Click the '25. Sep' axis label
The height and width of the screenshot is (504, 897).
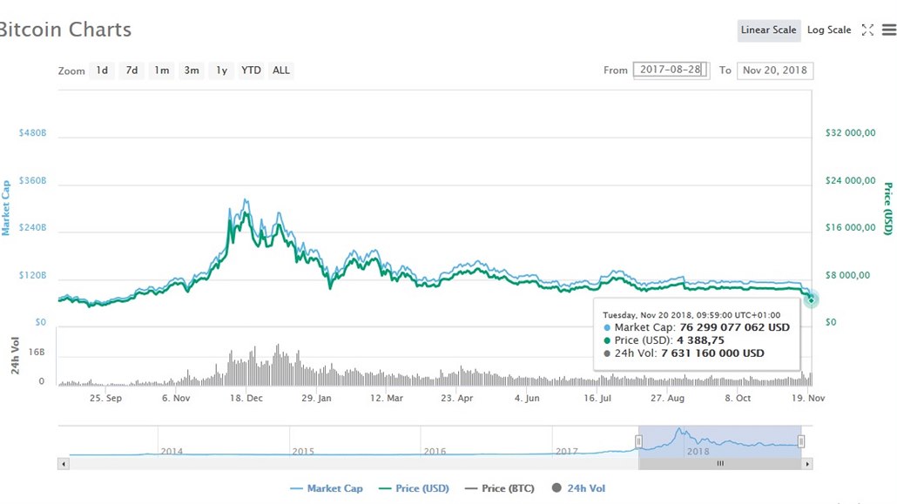[x=105, y=398]
